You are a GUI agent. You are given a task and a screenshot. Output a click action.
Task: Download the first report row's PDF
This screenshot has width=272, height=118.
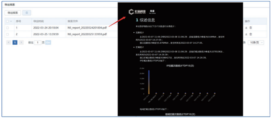tap(246, 28)
